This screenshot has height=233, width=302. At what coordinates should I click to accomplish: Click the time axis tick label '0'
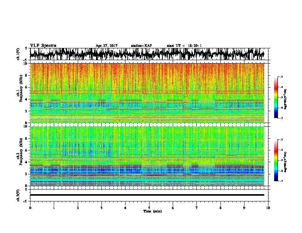click(x=30, y=208)
